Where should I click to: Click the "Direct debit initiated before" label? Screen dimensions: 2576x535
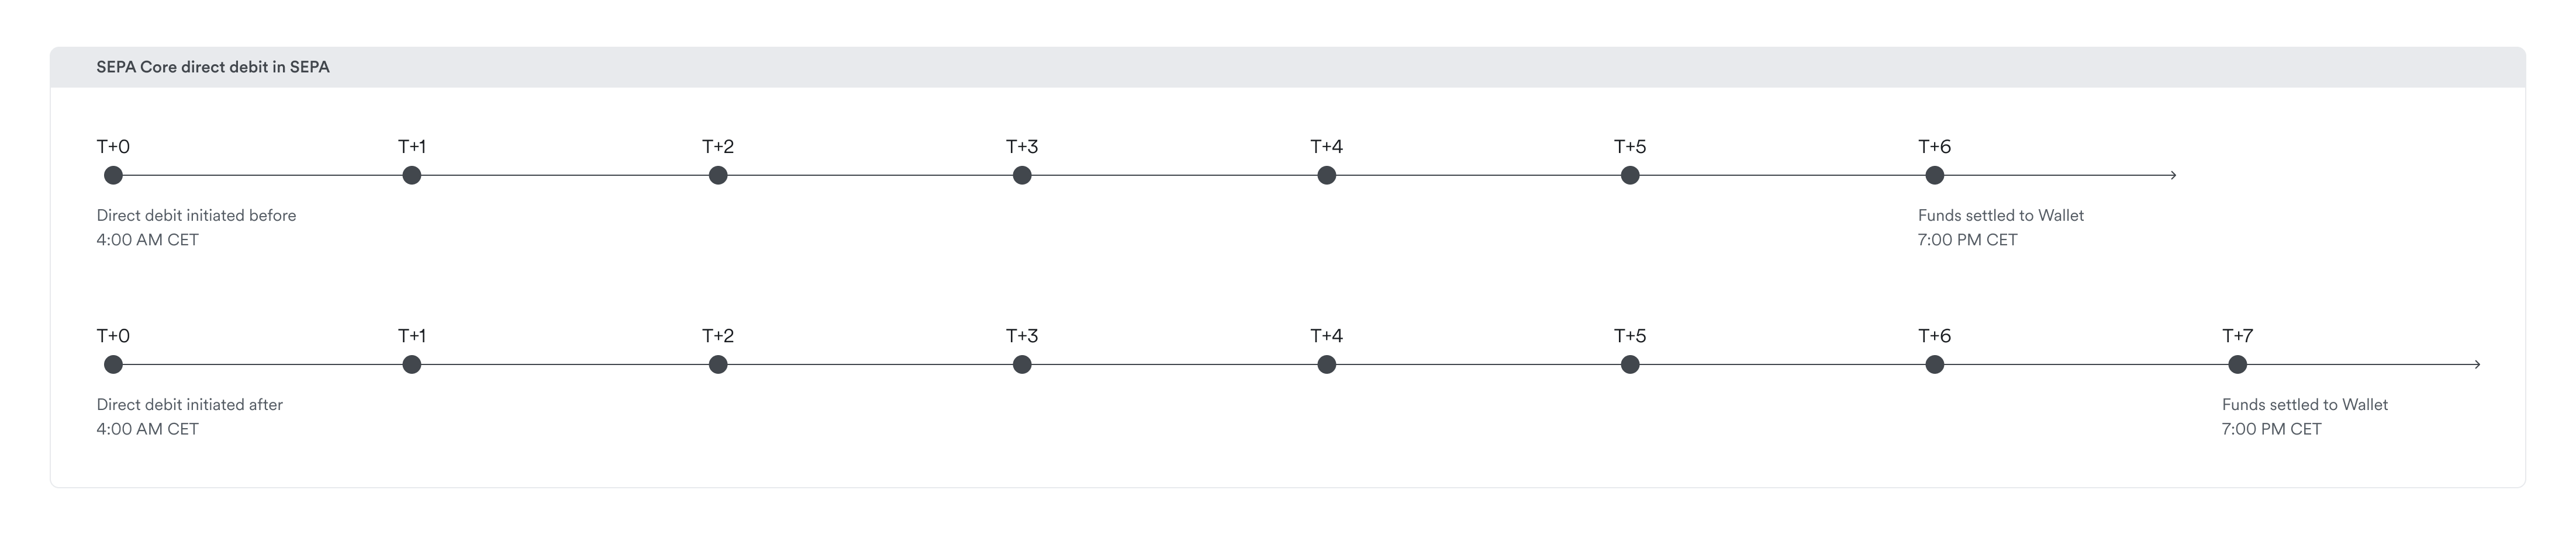point(196,216)
